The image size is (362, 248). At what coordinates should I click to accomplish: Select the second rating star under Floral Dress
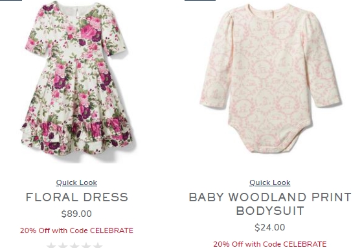tap(63, 245)
